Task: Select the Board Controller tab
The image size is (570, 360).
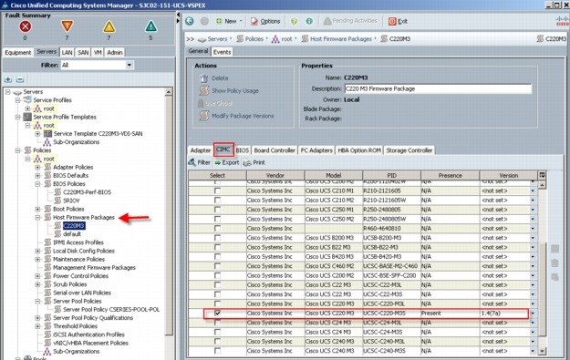Action: pos(275,150)
